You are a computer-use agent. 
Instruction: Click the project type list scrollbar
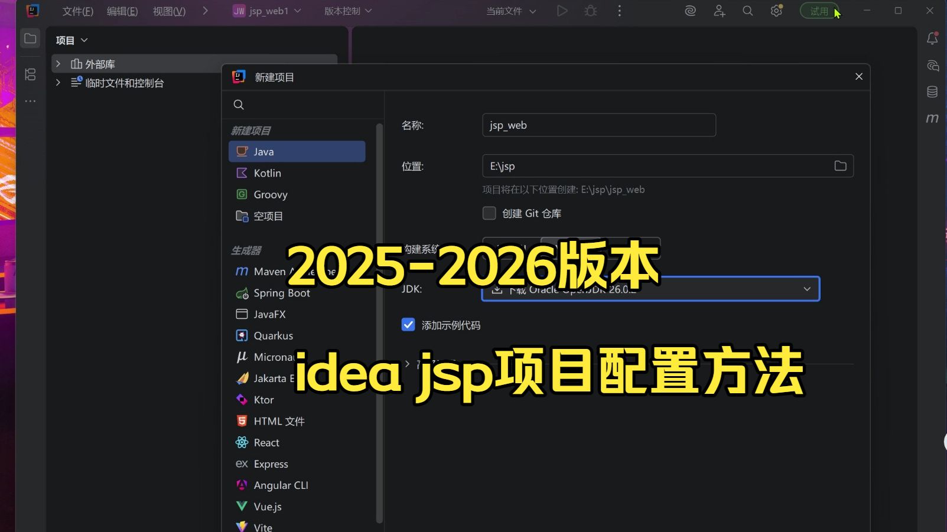click(x=379, y=322)
